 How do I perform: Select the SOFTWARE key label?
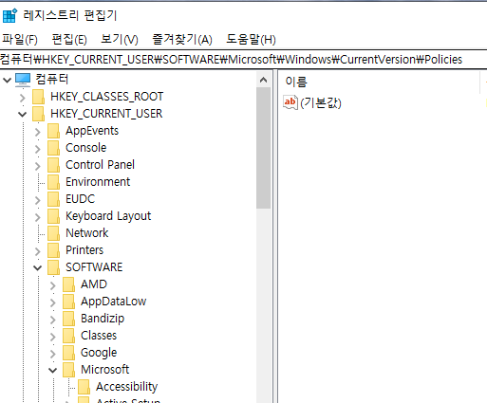coord(94,267)
